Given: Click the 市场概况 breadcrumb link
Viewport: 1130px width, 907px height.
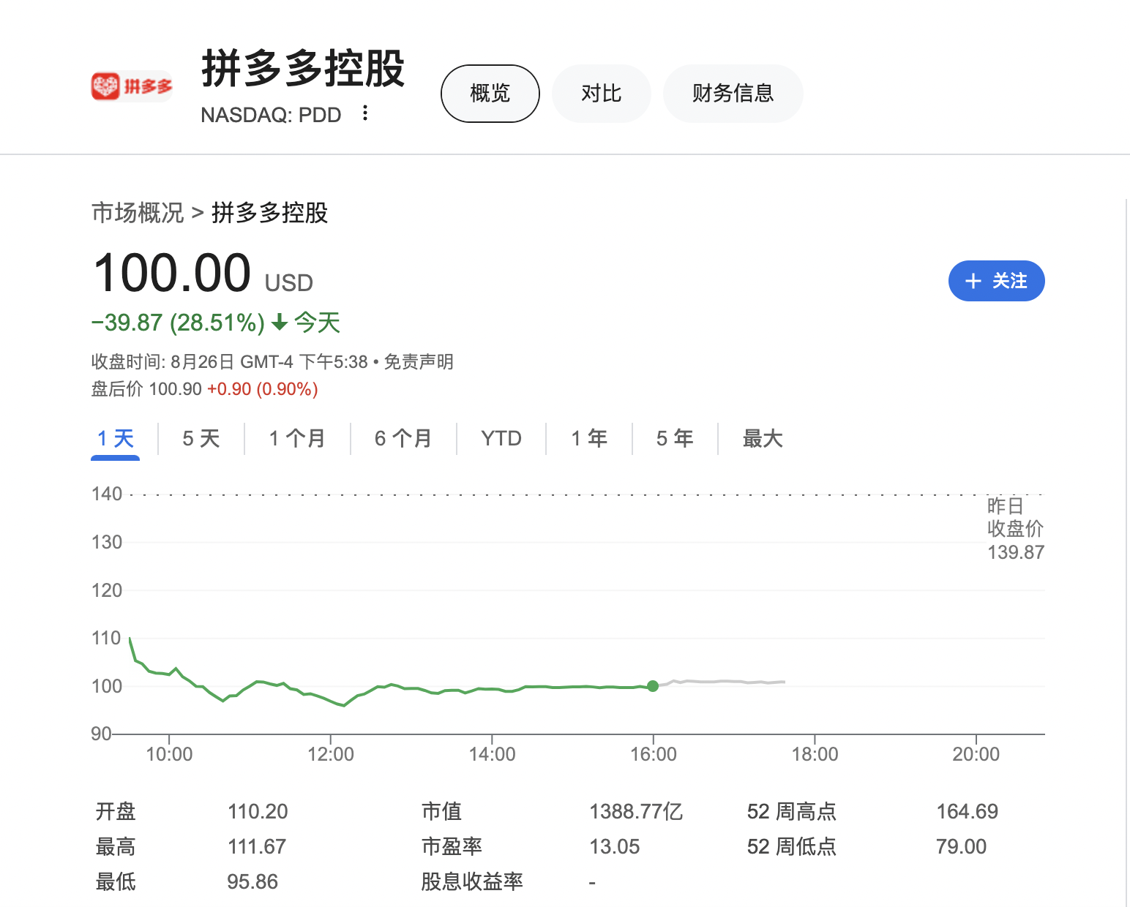Looking at the screenshot, I should coord(138,213).
